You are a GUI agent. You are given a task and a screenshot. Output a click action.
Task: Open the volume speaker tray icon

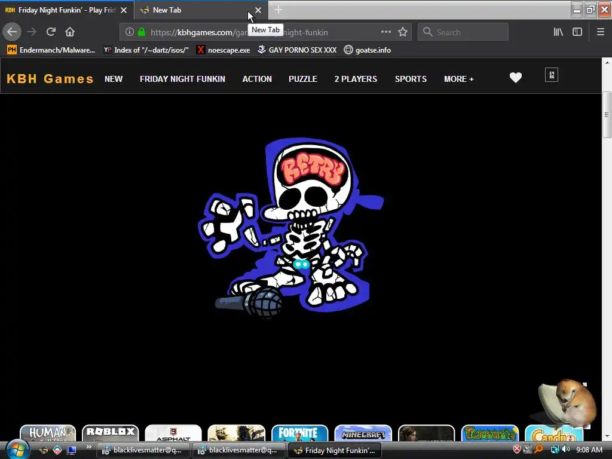(565, 449)
